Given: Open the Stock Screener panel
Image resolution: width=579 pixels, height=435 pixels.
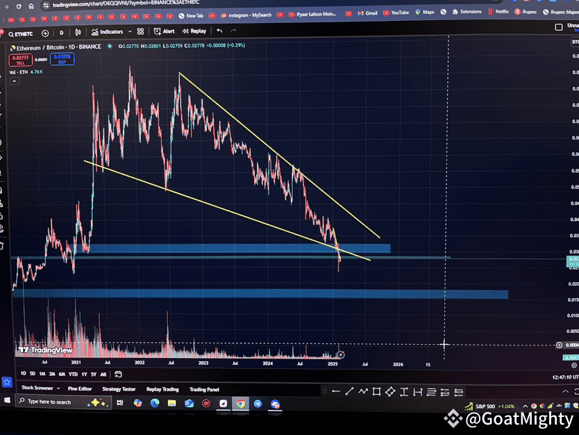Looking at the screenshot, I should tap(37, 388).
